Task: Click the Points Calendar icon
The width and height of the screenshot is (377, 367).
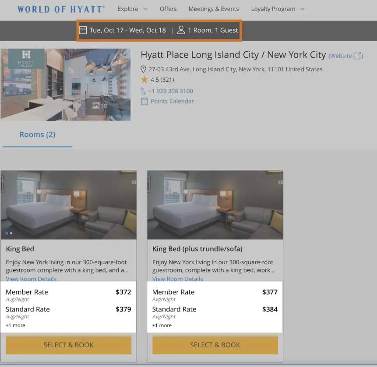Action: coord(144,101)
